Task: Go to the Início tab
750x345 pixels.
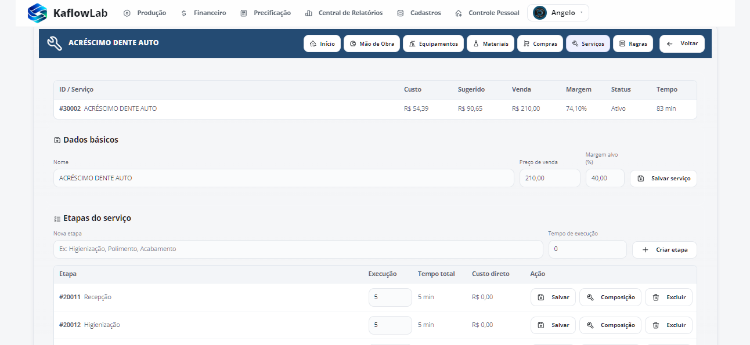Action: click(322, 43)
